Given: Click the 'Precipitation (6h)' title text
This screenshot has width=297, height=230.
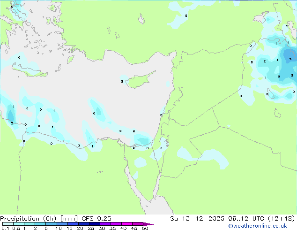Looking at the screenshot, I should tap(28, 219).
